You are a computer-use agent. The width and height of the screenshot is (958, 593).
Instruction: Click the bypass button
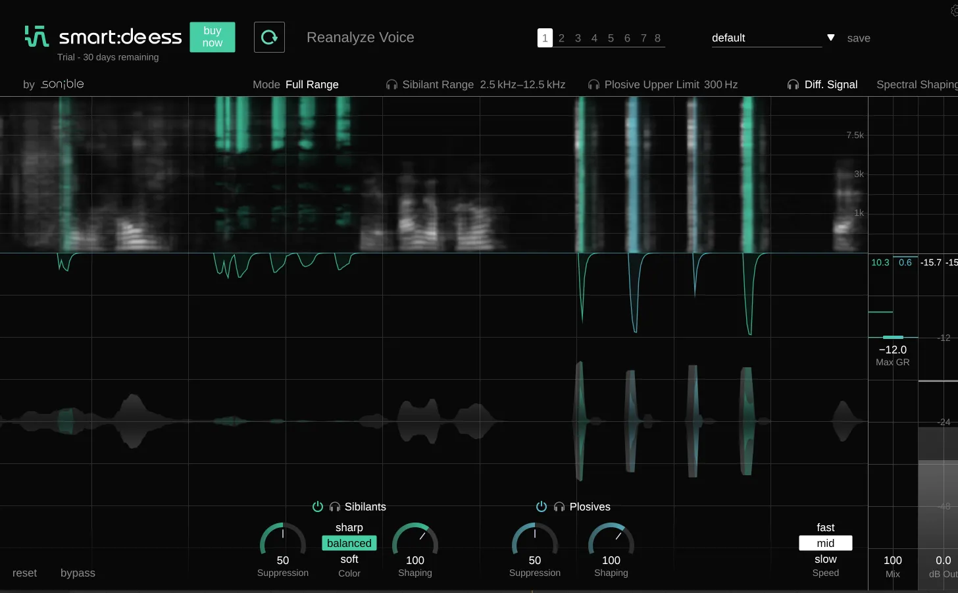coord(78,573)
